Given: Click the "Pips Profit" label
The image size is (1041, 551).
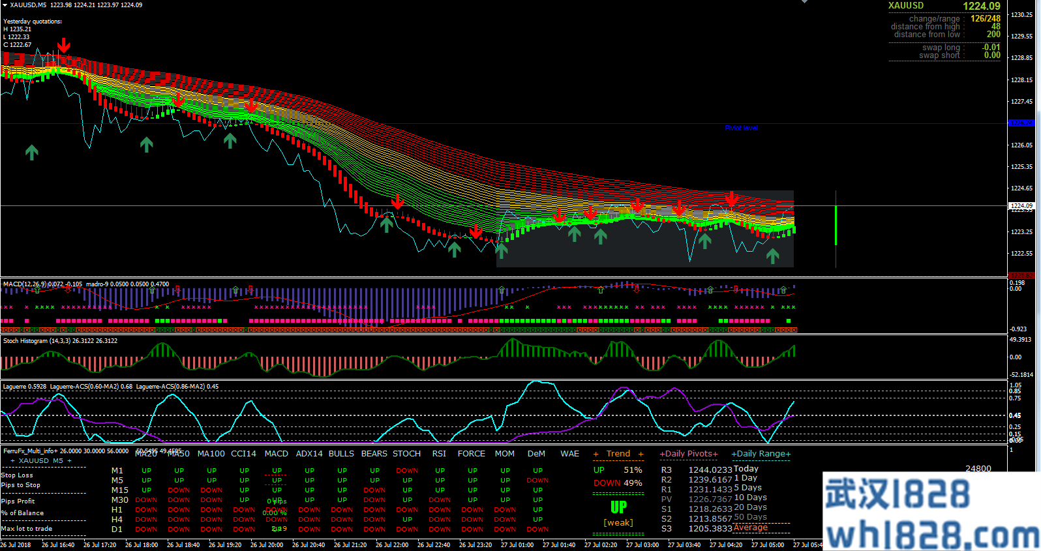Looking at the screenshot, I should pos(18,501).
